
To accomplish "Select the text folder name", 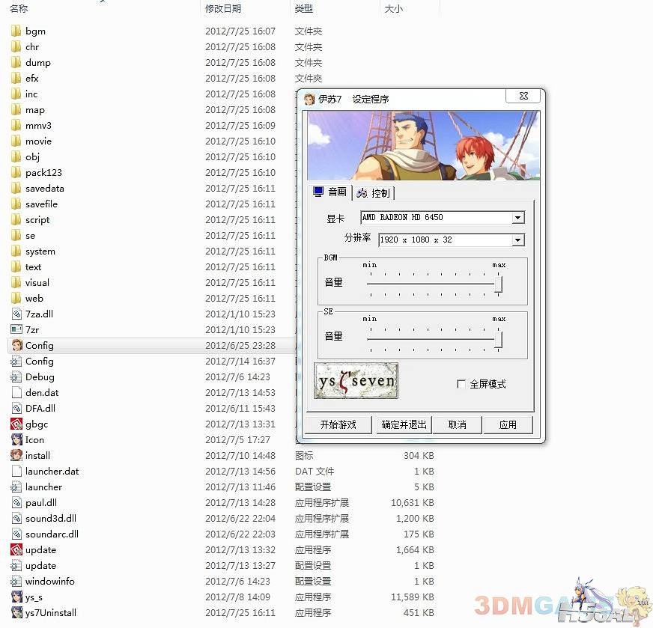I will click(x=33, y=266).
